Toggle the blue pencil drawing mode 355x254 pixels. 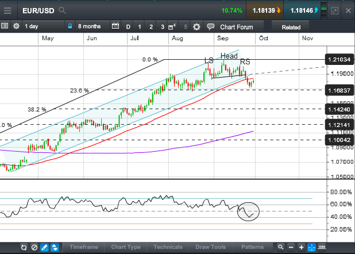(44, 248)
